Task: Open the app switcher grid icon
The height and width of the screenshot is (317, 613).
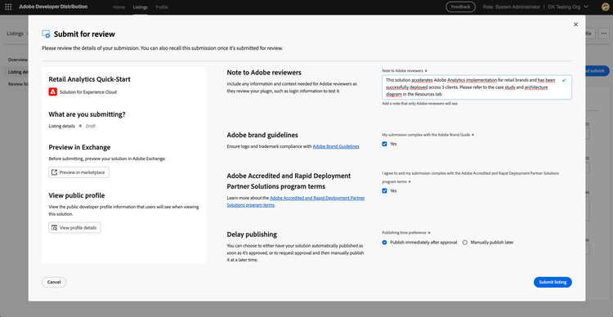Action: 8,7
